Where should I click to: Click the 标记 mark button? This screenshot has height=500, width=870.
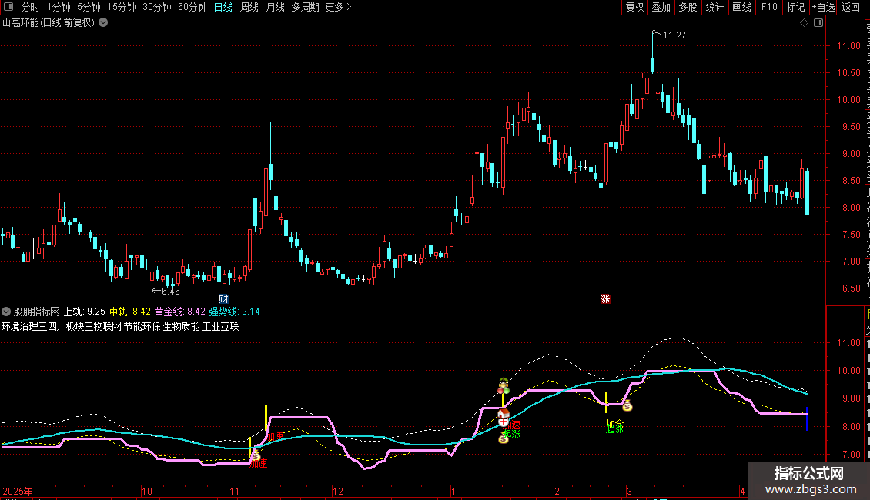795,7
